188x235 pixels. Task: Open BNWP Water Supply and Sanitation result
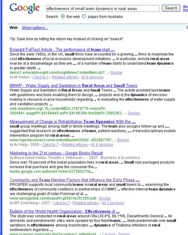pyautogui.click(x=73, y=86)
